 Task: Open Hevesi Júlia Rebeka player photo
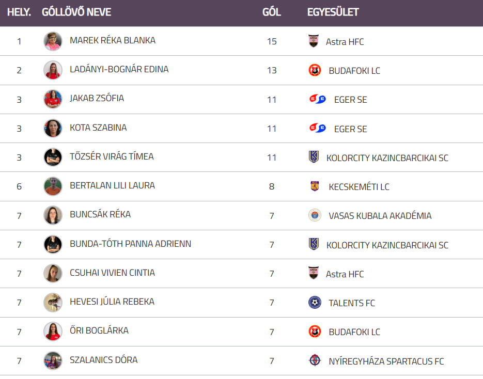tap(53, 303)
